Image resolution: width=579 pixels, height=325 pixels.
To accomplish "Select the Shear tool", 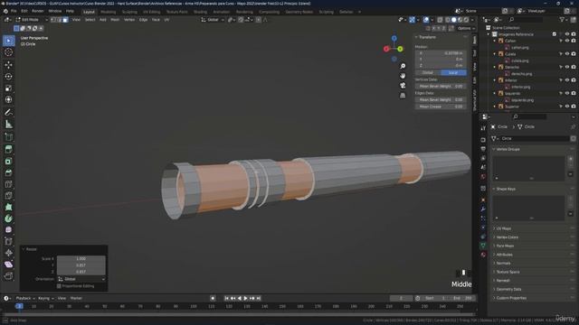I will 8,265.
